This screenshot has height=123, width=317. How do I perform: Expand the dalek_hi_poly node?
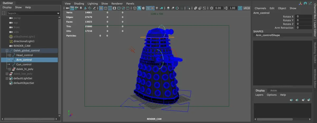coord(10,69)
